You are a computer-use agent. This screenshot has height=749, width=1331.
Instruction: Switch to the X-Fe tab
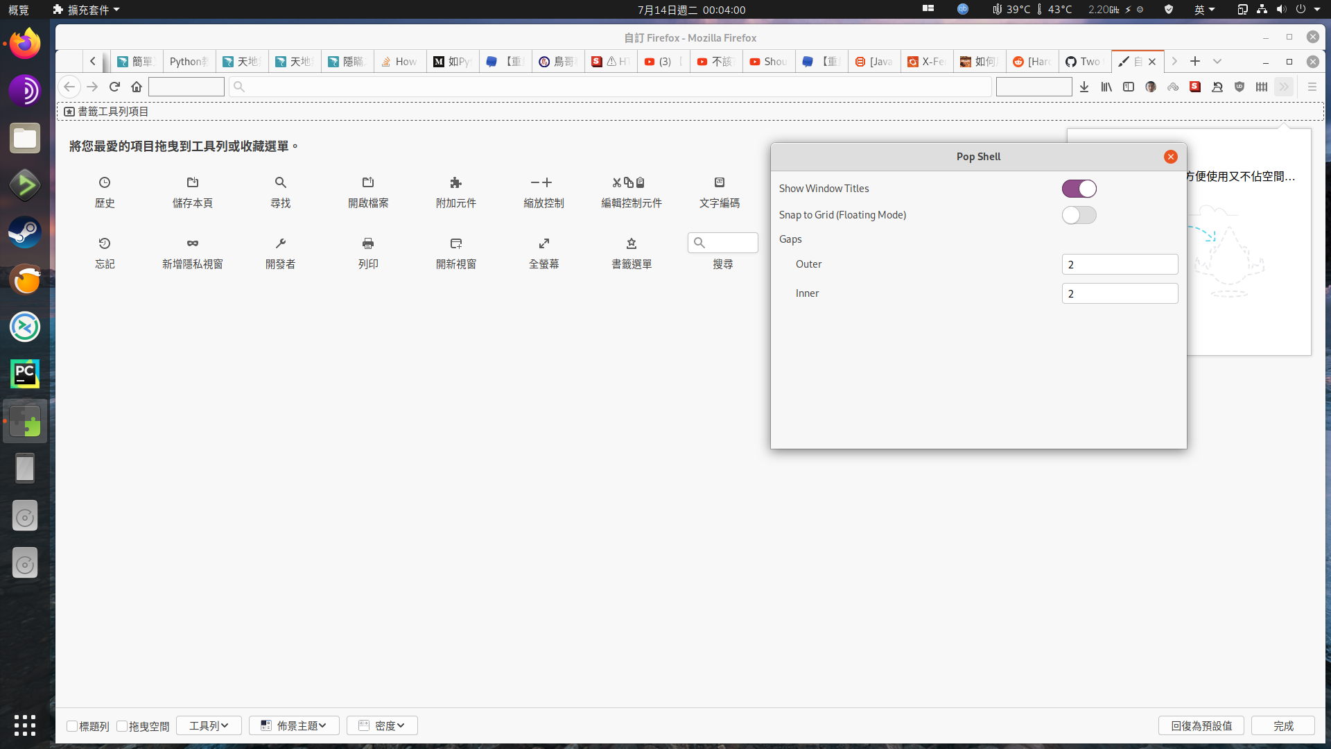pos(927,62)
